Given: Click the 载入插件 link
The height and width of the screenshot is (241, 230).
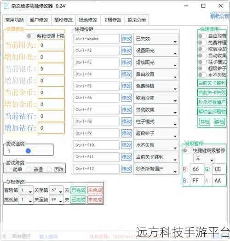Looking at the screenshot, I should coord(48,236).
